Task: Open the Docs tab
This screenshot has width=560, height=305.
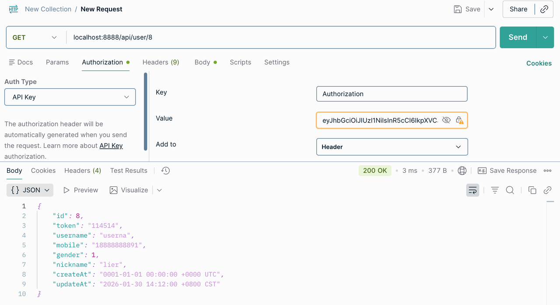Action: point(21,62)
